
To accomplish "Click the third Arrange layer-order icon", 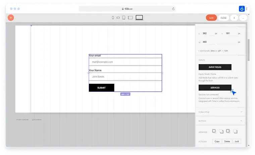I will point(228,131).
